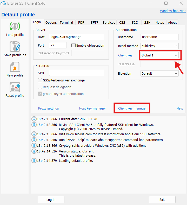Click the Save profile as icon
Image resolution: width=187 pixels, height=205 pixels.
[15, 47]
